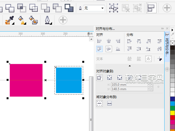Select the Outline Pen tool
The height and width of the screenshot is (131, 175).
(x=48, y=20)
